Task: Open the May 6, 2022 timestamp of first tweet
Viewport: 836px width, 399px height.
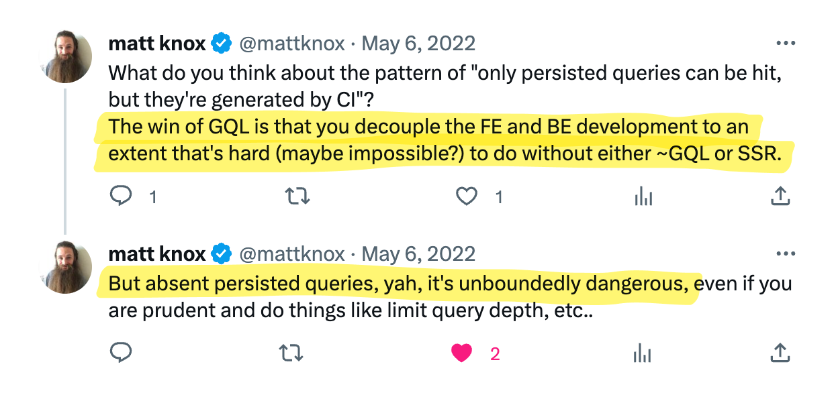Action: (x=418, y=44)
